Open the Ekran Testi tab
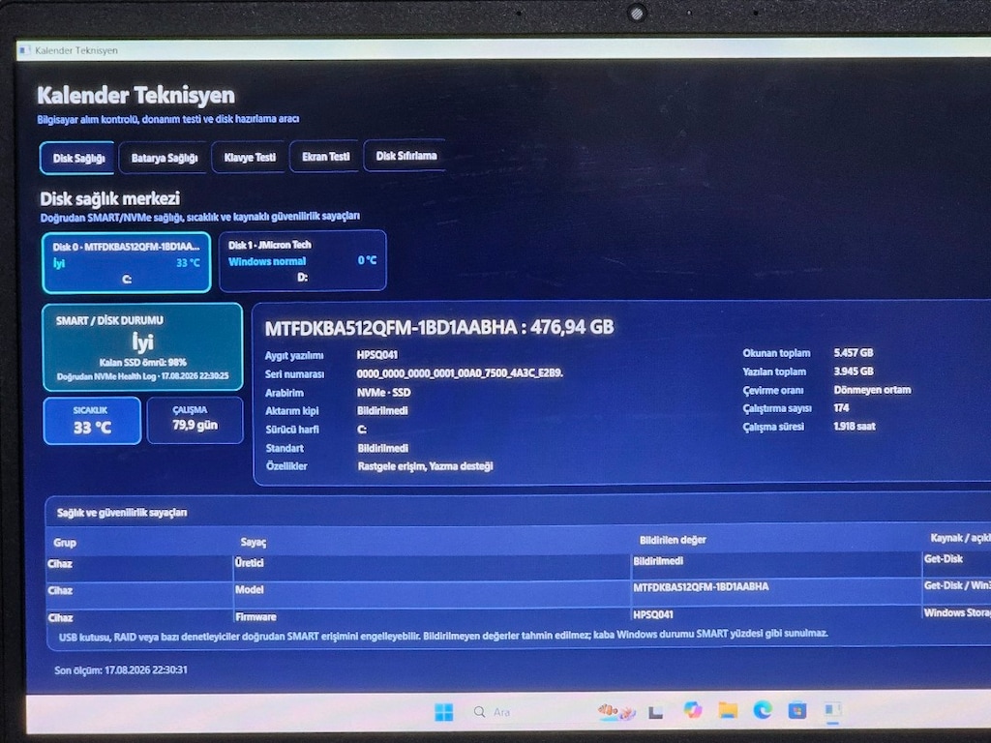The width and height of the screenshot is (991, 743). click(325, 156)
